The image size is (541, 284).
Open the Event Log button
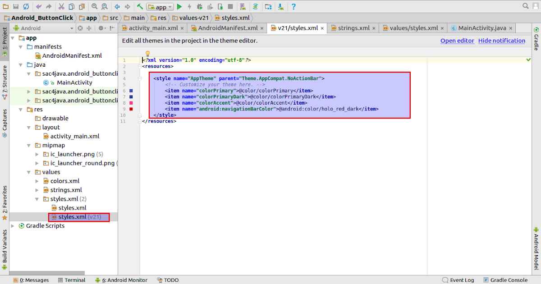pyautogui.click(x=458, y=280)
